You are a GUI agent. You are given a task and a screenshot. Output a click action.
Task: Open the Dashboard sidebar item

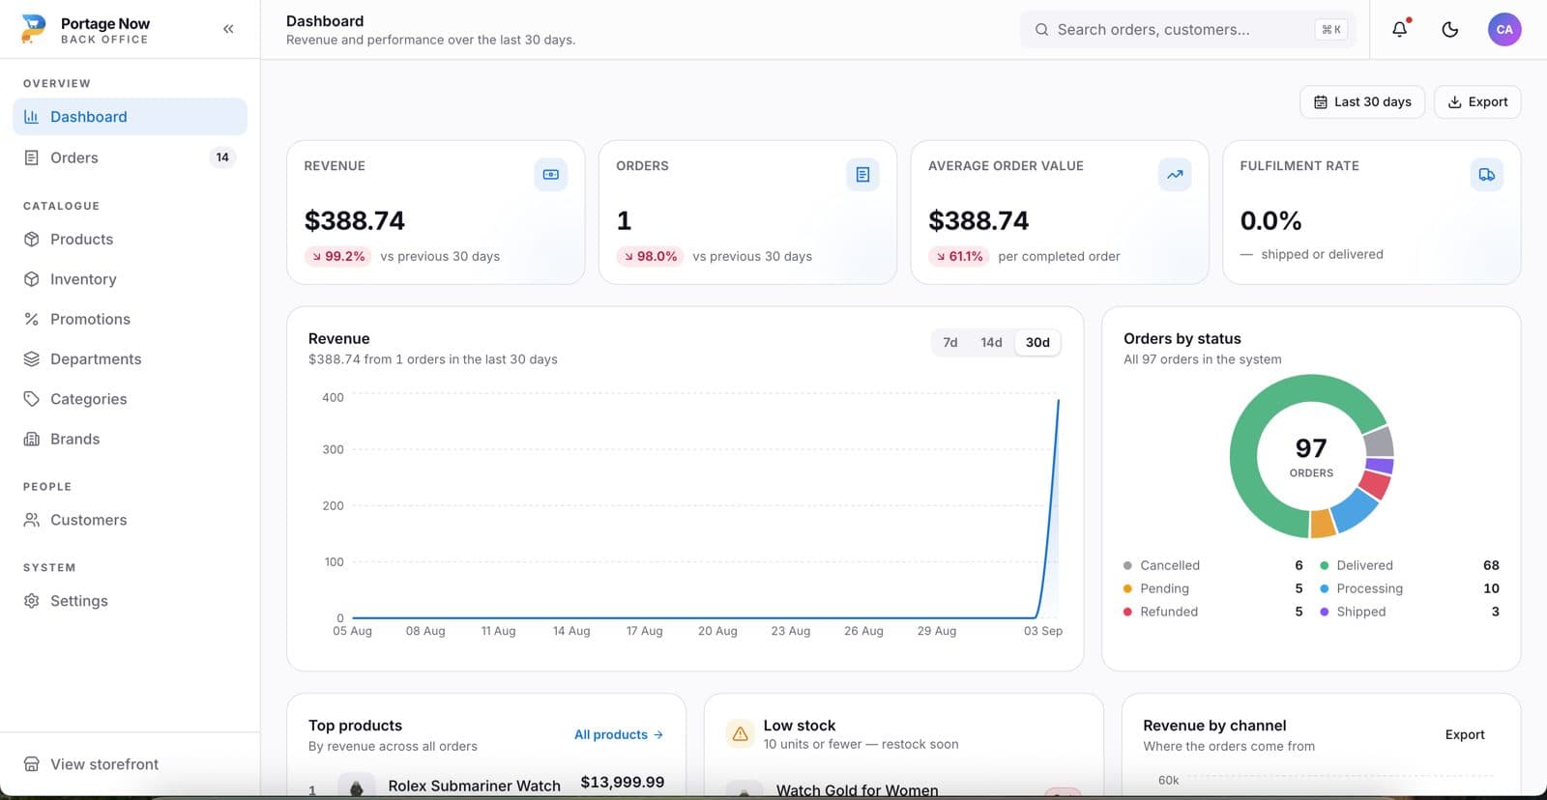coord(130,117)
